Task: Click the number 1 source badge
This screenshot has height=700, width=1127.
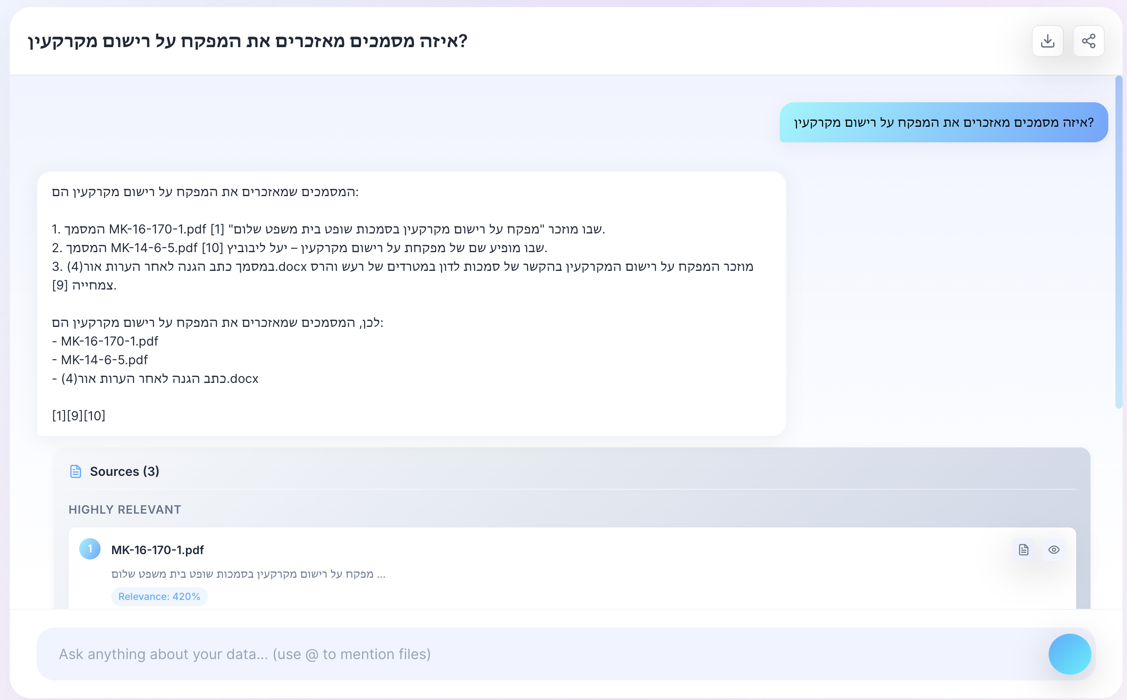Action: coord(90,549)
